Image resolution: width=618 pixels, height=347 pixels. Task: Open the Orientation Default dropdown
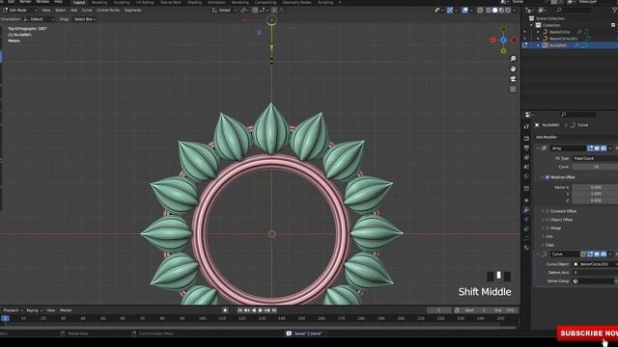(x=39, y=19)
